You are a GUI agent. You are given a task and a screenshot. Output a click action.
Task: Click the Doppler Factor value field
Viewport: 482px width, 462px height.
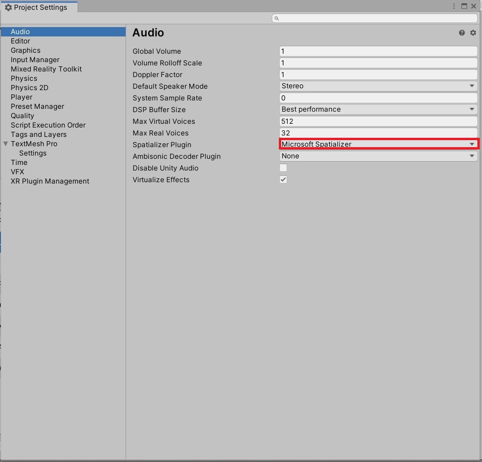coord(378,74)
